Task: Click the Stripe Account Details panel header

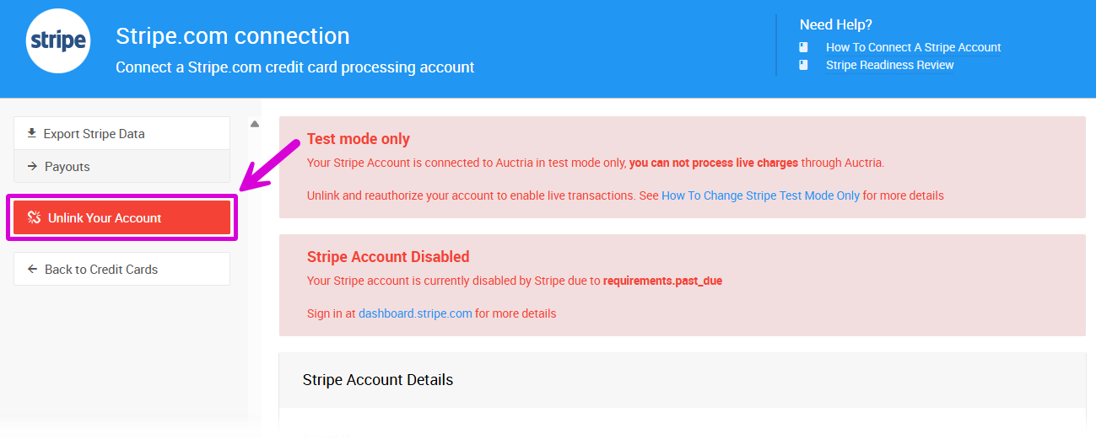Action: tap(378, 380)
